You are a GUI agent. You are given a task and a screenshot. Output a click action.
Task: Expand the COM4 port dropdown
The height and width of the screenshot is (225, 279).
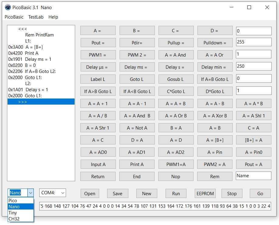(63, 193)
